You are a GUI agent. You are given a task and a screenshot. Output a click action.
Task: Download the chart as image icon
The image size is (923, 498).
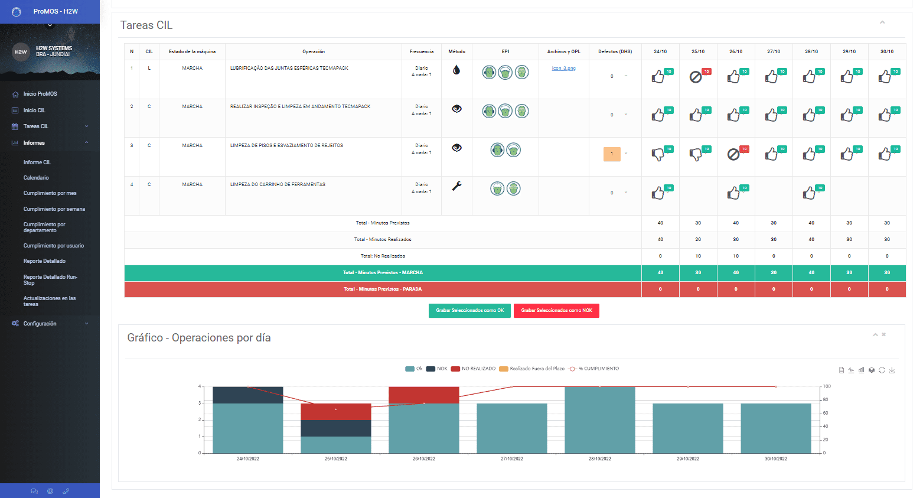(x=892, y=370)
